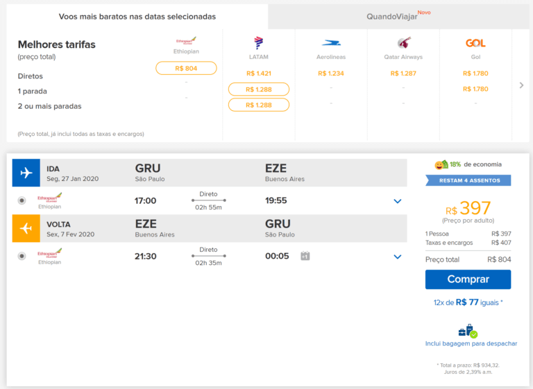Viewport: 533px width, 389px height.
Task: Pick the Aerolineas R$ 1.234 direct fare
Action: click(x=331, y=74)
